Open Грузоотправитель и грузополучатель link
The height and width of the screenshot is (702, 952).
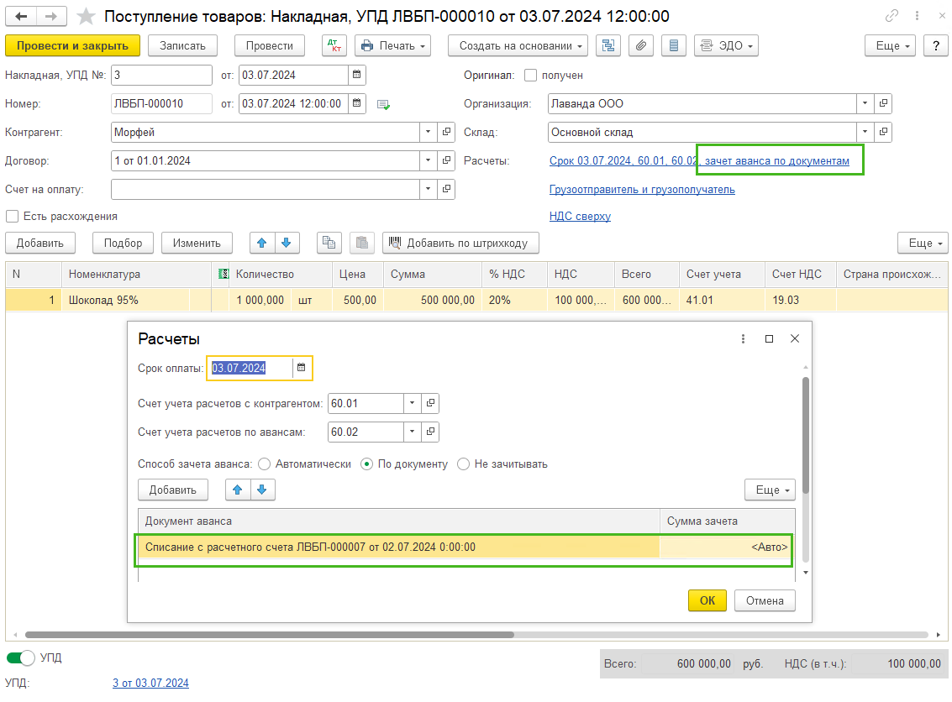pyautogui.click(x=642, y=189)
